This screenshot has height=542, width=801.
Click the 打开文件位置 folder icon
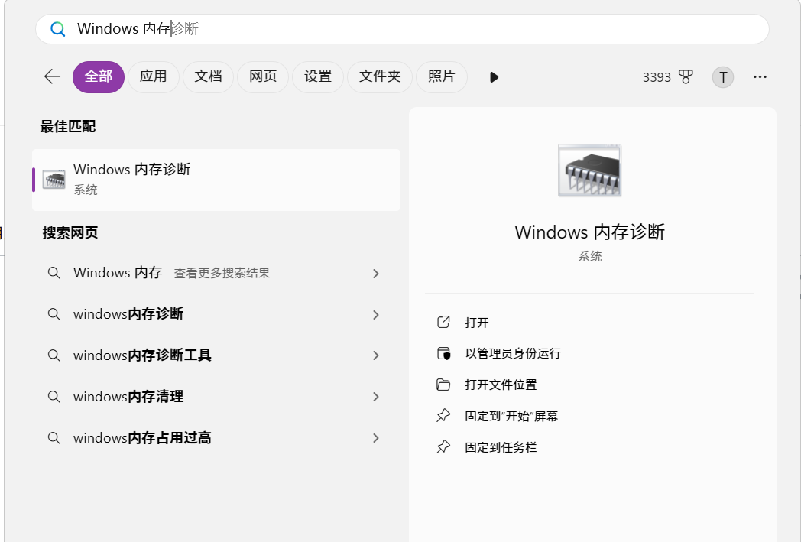[443, 385]
